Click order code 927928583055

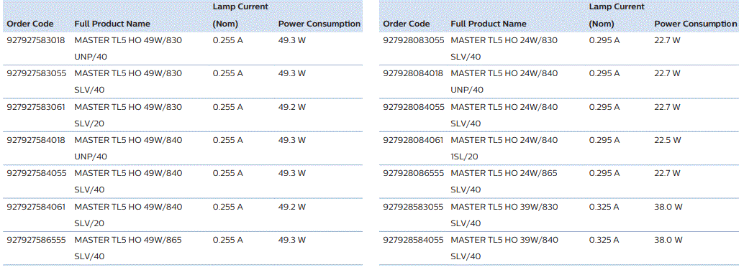click(413, 207)
